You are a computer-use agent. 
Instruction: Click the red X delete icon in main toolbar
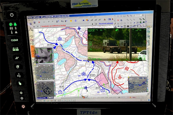(x=39, y=22)
